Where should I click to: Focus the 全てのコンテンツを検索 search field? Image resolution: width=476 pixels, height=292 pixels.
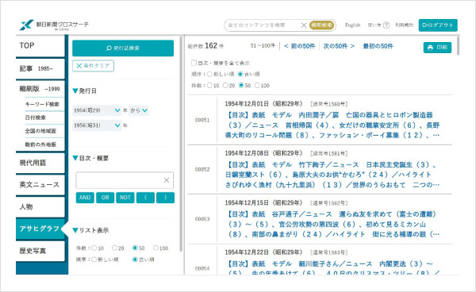pos(263,25)
